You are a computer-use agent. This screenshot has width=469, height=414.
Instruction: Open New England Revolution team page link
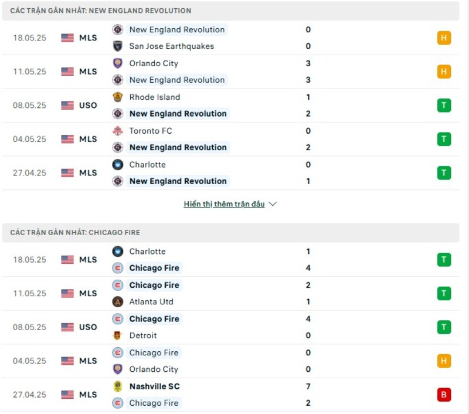point(177,30)
